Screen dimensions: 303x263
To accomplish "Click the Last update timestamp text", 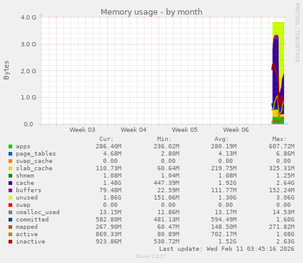I will [227, 249].
